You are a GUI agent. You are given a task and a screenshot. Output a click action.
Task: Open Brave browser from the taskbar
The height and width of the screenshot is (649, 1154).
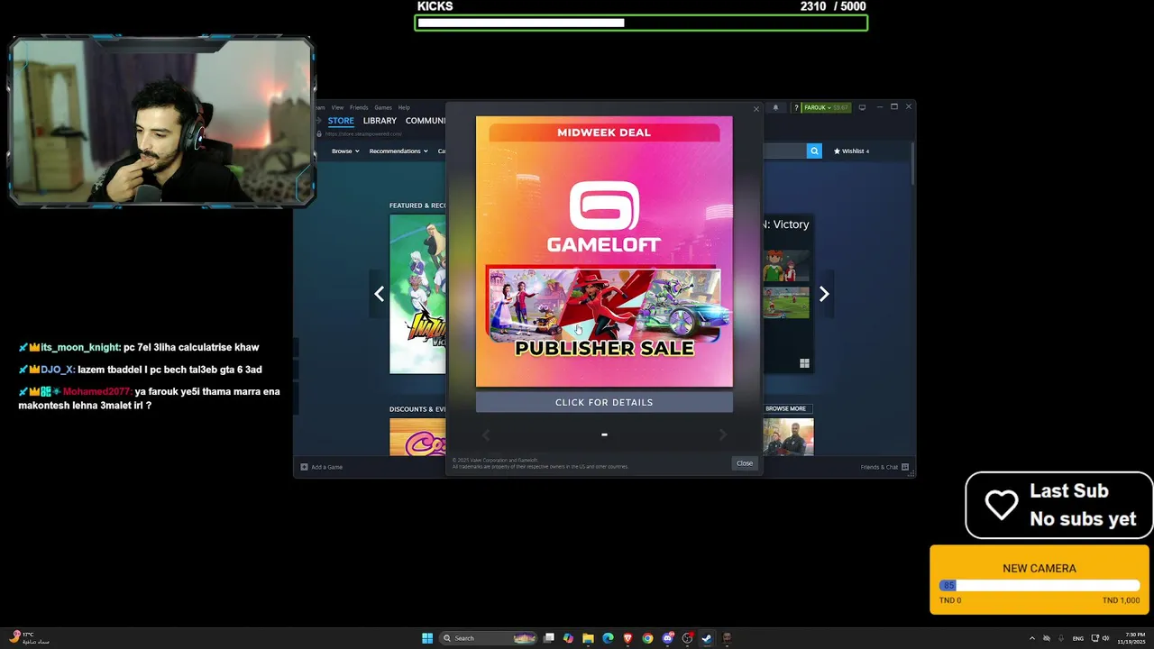pos(627,638)
